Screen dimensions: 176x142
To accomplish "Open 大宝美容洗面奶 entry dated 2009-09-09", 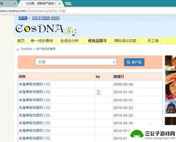I will click(34, 84).
